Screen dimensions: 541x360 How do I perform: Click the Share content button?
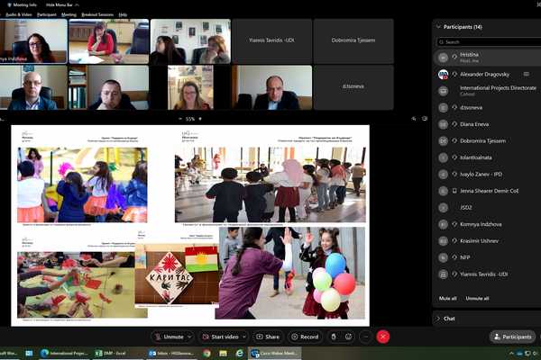pyautogui.click(x=268, y=337)
